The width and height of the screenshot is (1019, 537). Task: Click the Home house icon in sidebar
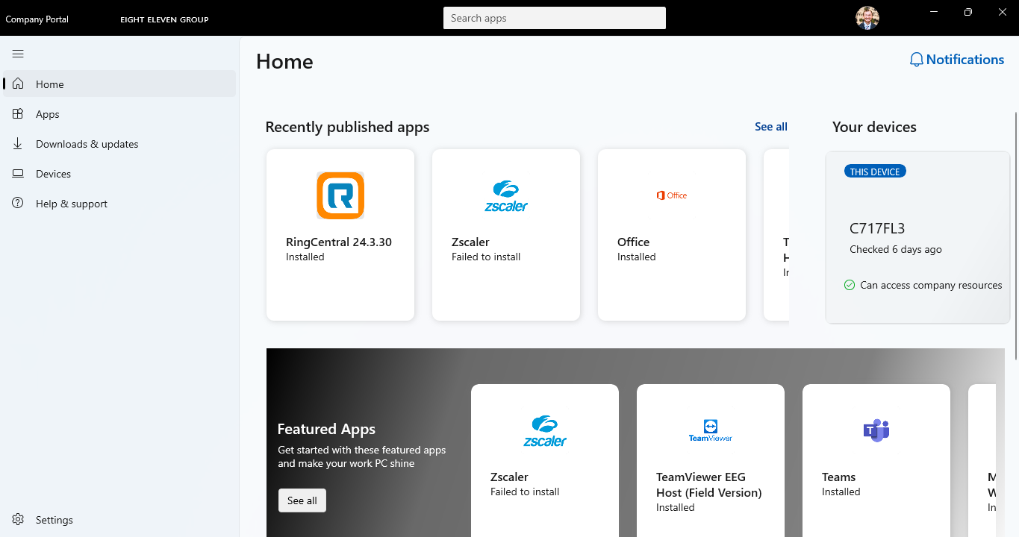coord(19,84)
